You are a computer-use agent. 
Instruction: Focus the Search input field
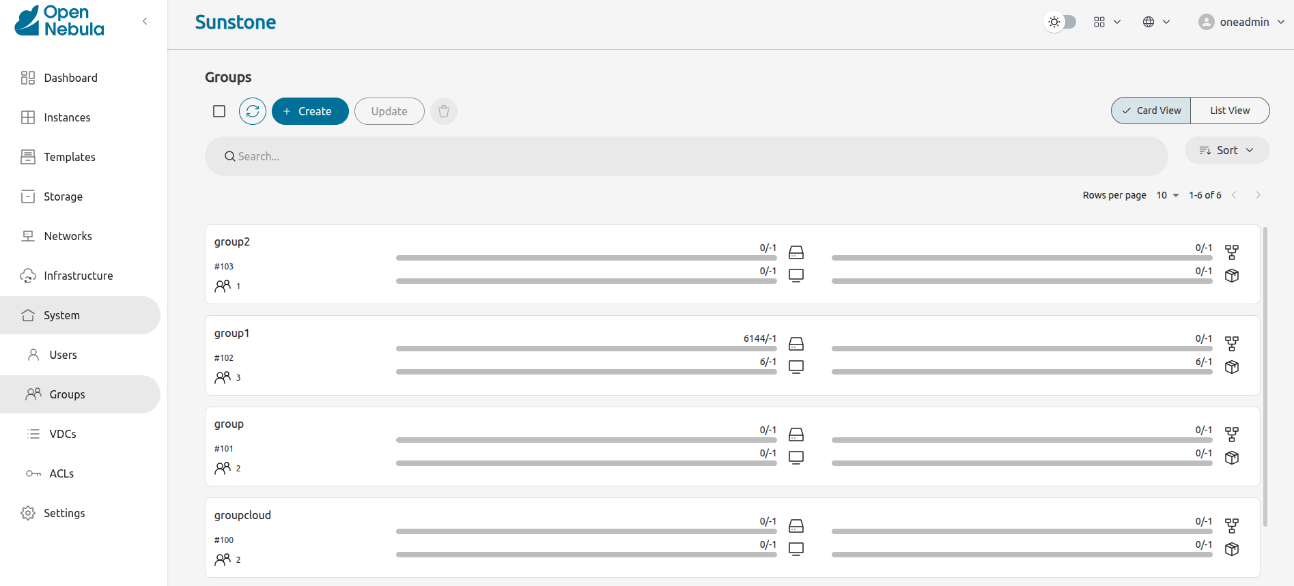686,156
